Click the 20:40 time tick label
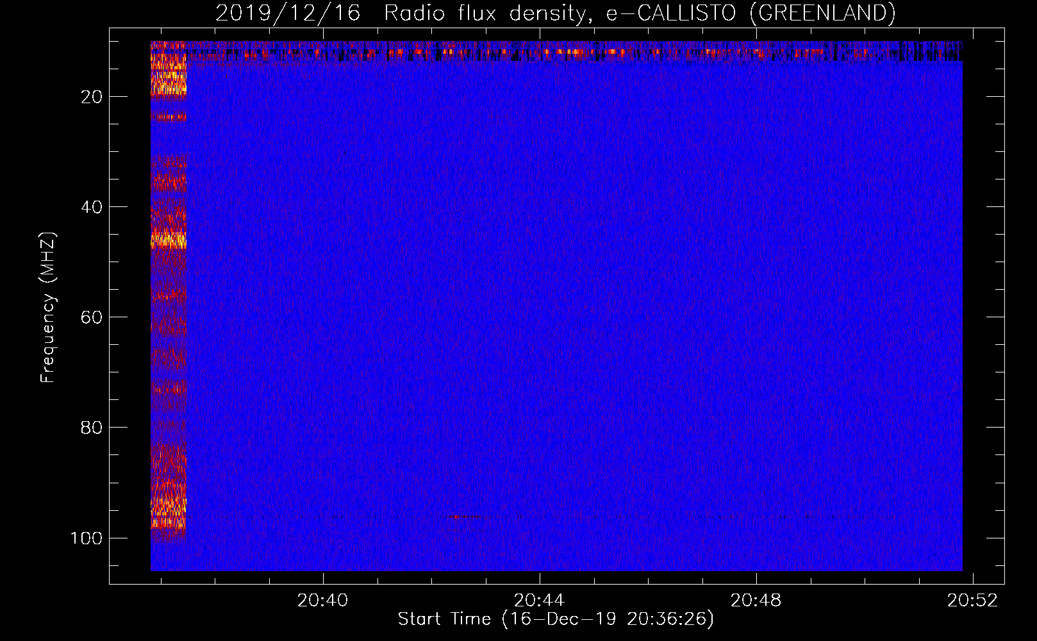Viewport: 1037px width, 641px height. tap(323, 600)
